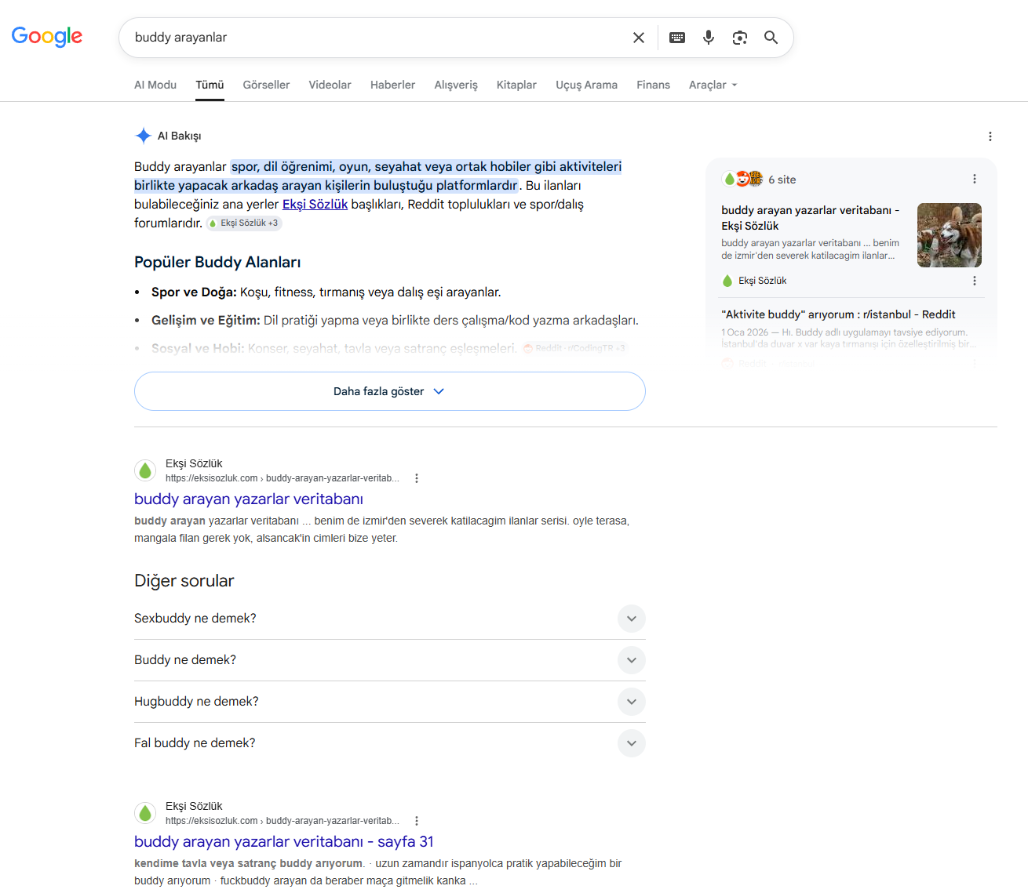Open 'buddy arayan yazarlar veritabanı - sayfa 31' link
This screenshot has height=893, width=1028.
click(284, 842)
